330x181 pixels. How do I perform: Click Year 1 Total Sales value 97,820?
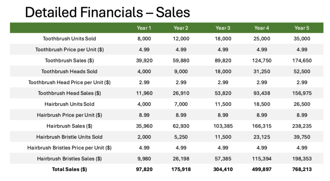pyautogui.click(x=144, y=169)
